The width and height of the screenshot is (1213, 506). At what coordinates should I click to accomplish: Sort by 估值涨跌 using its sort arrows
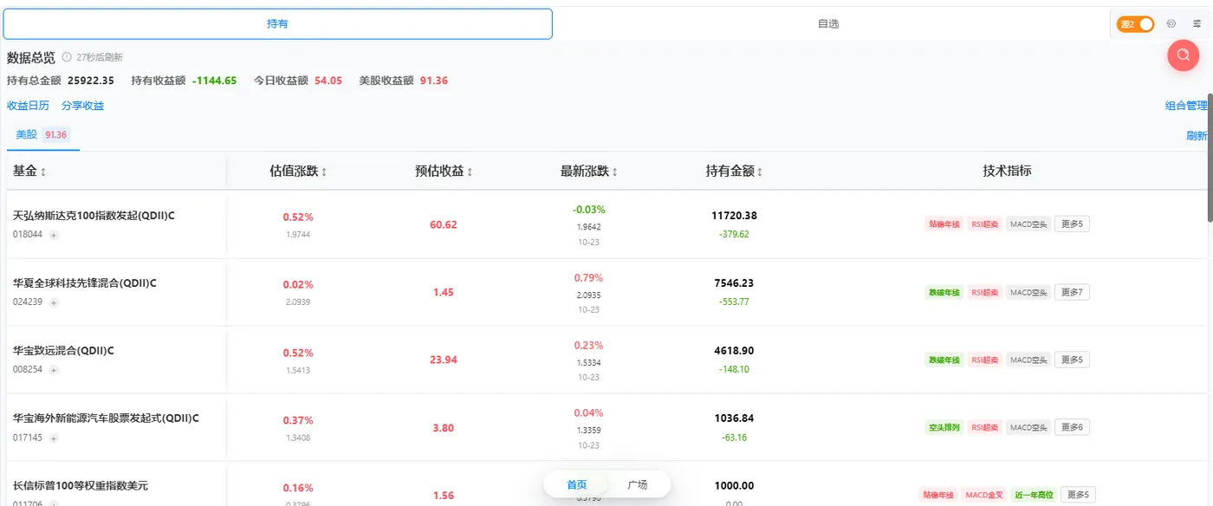coord(324,172)
